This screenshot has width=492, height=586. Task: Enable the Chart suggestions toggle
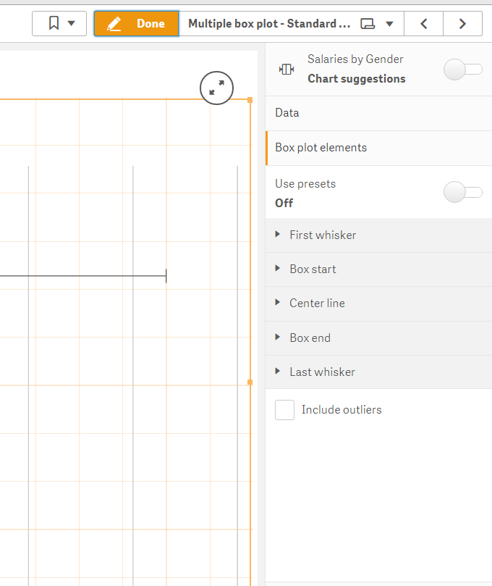point(463,69)
